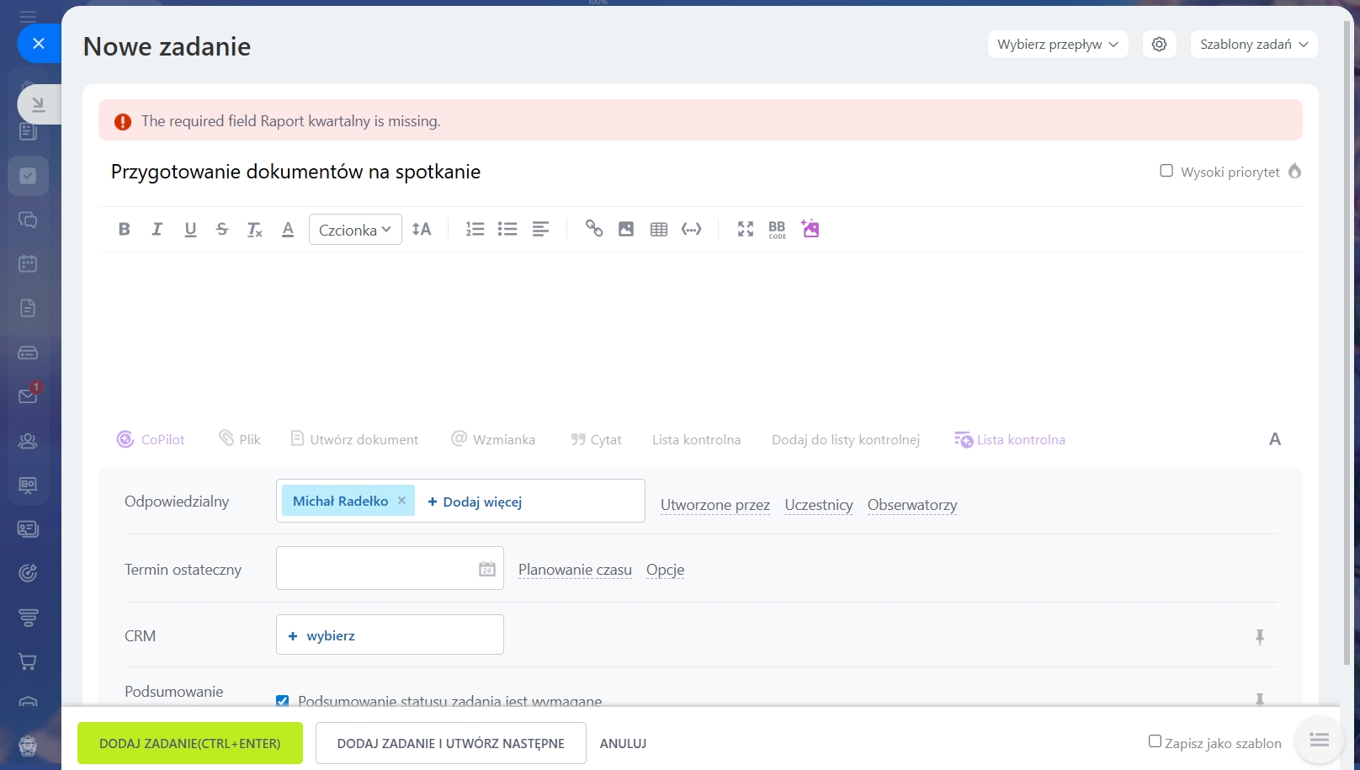Toggle the text editor toolbar

tap(1275, 439)
